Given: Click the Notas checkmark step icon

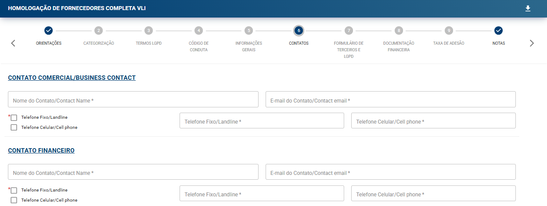Looking at the screenshot, I should pyautogui.click(x=498, y=30).
